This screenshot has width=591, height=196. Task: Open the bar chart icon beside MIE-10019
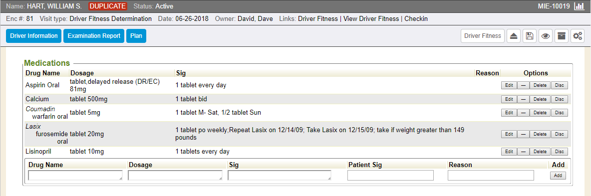[579, 6]
